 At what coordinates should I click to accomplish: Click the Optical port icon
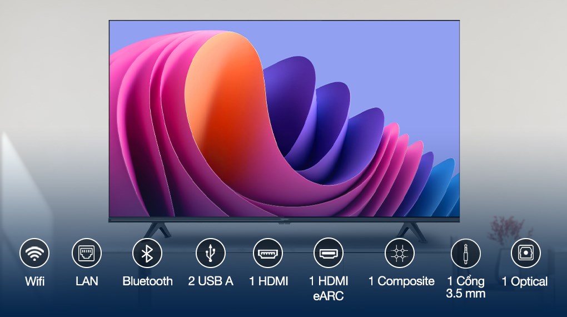pyautogui.click(x=526, y=253)
